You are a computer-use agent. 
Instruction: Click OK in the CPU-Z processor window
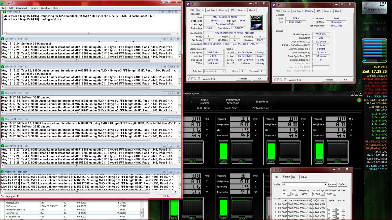click(x=260, y=79)
